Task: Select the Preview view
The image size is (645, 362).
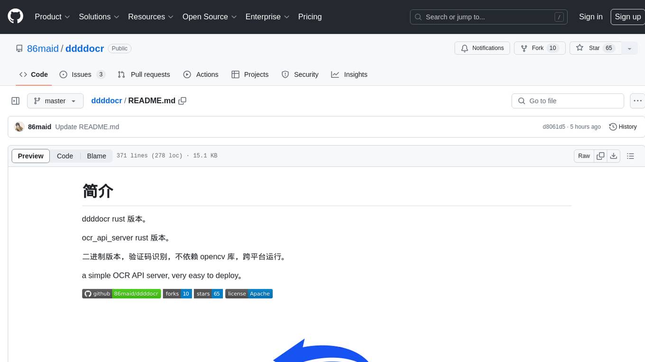Action: click(31, 156)
